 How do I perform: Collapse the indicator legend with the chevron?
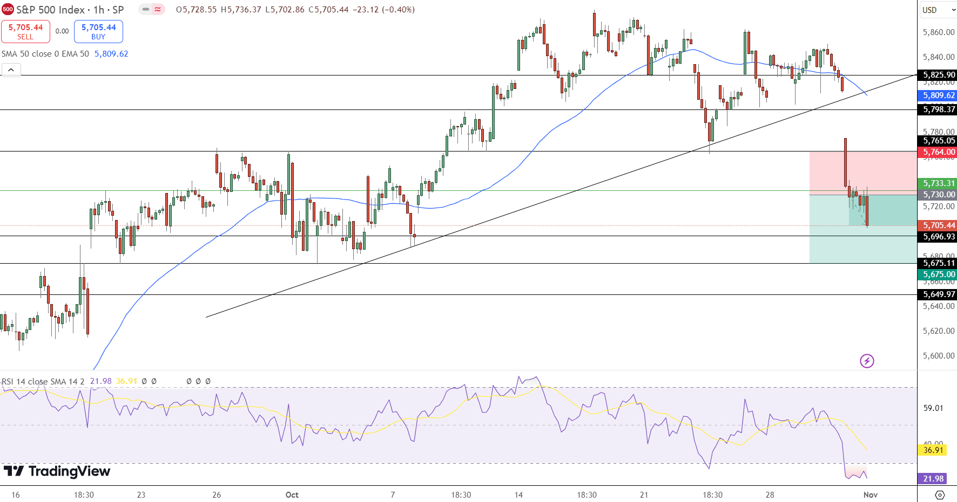tap(11, 70)
